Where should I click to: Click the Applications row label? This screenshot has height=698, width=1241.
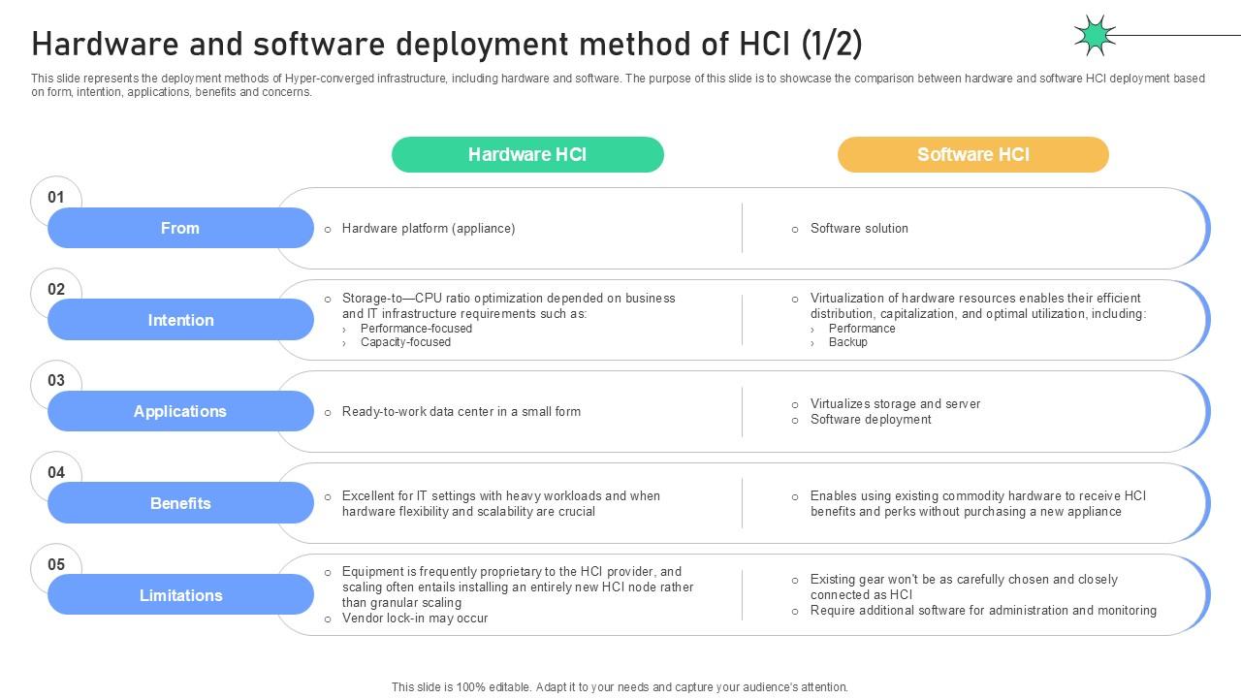point(180,411)
